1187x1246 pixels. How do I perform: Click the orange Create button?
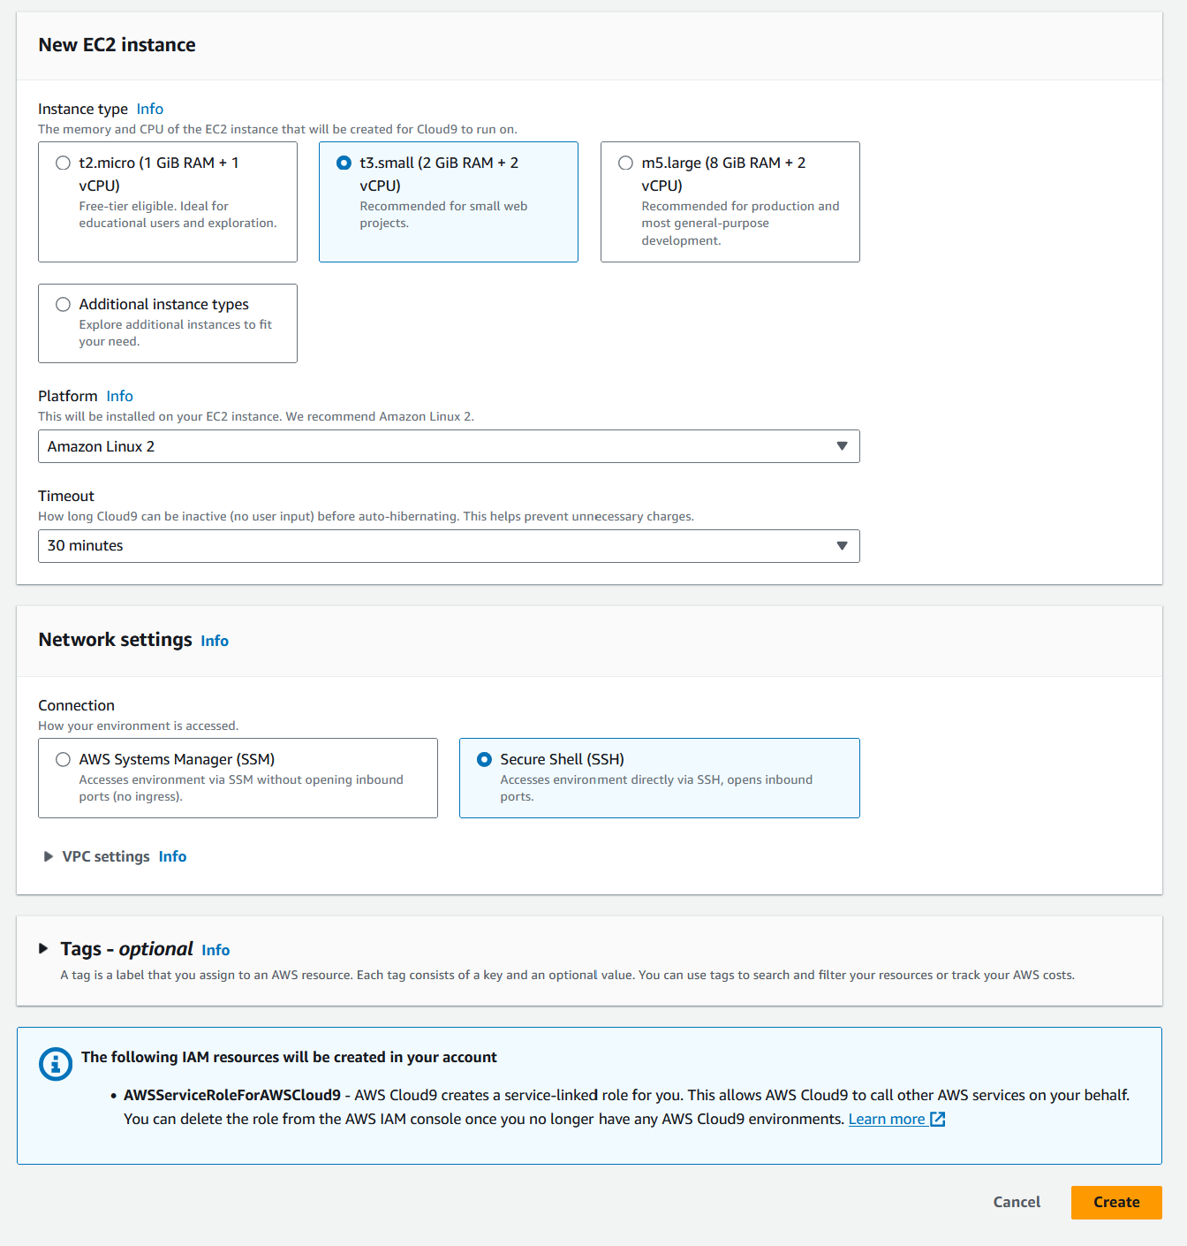[1116, 1202]
